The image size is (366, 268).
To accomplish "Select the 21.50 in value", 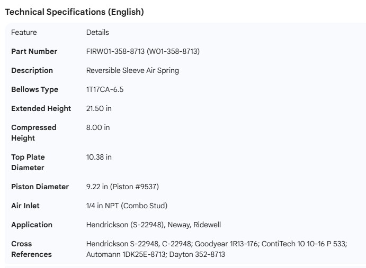I will [99, 108].
